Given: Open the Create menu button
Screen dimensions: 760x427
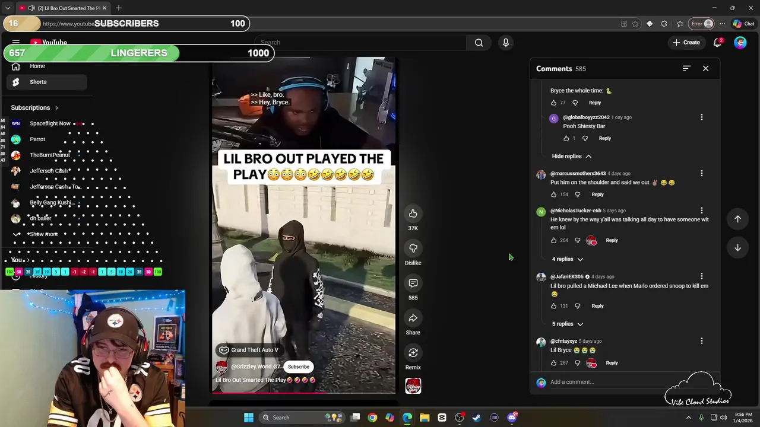Looking at the screenshot, I should 686,43.
